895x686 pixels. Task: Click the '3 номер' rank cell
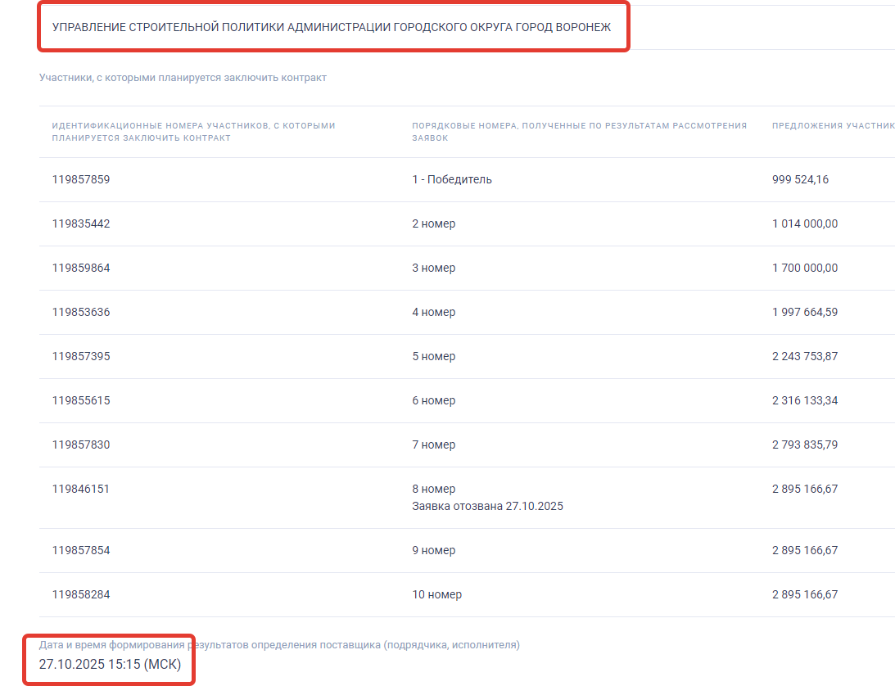point(434,268)
